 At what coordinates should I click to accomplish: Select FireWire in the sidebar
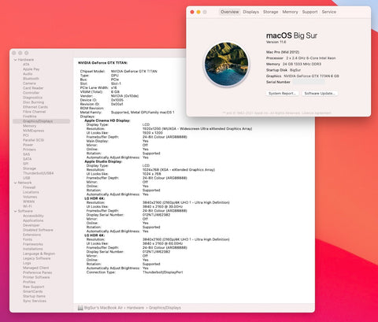30,117
